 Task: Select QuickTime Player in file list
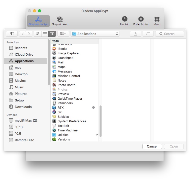coord(70,99)
